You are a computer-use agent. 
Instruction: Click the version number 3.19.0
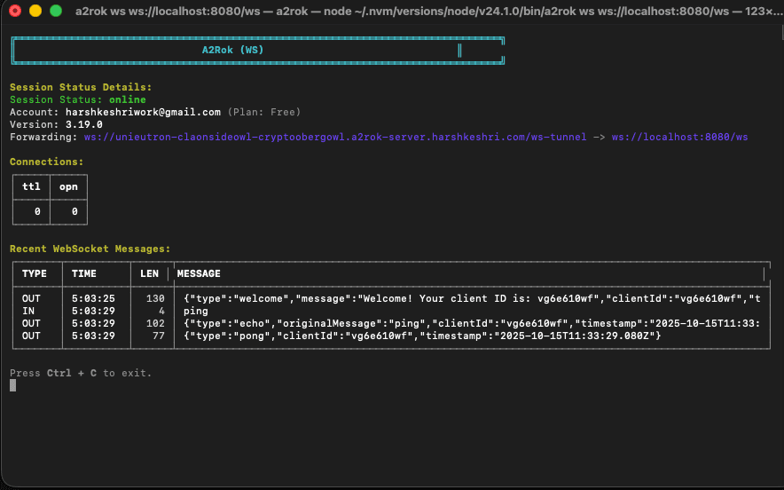tap(83, 125)
